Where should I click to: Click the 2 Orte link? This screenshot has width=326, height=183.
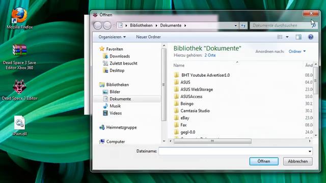(x=210, y=55)
